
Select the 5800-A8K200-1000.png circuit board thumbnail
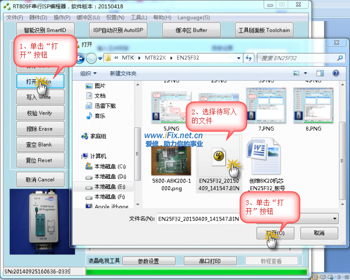pyautogui.click(x=171, y=158)
